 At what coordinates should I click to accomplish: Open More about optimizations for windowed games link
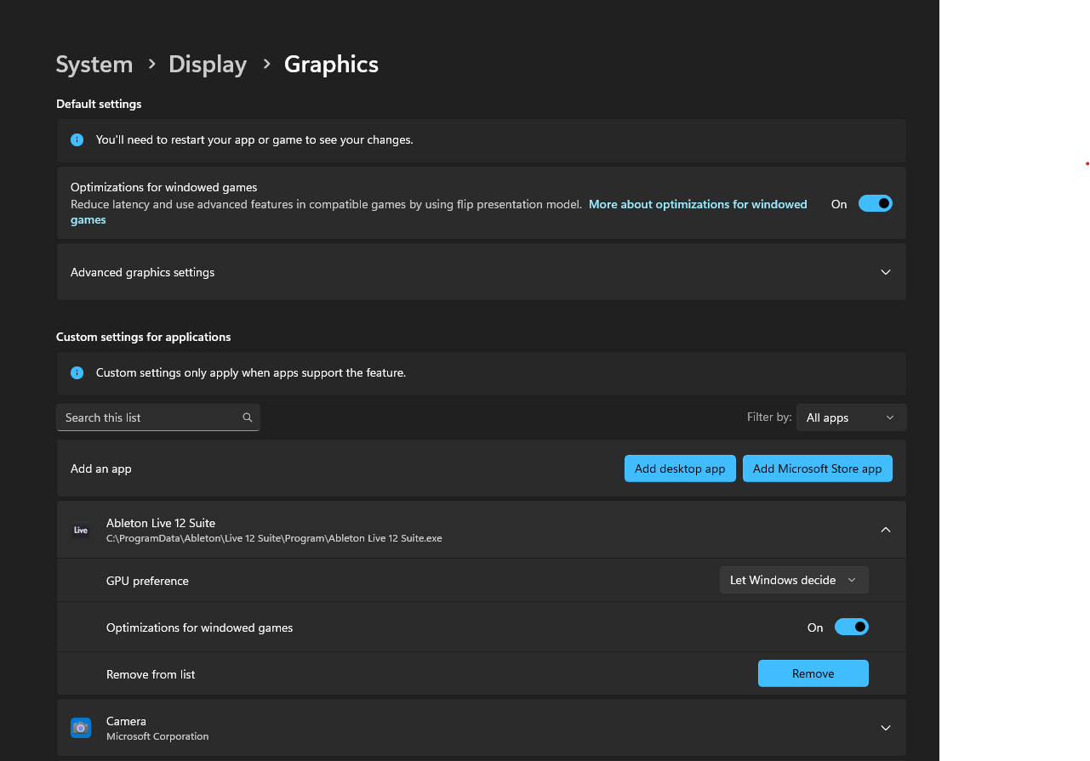pyautogui.click(x=697, y=204)
